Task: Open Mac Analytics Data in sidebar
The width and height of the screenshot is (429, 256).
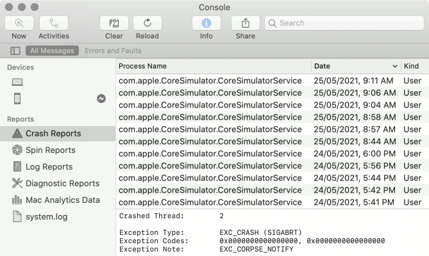Action: click(x=58, y=200)
